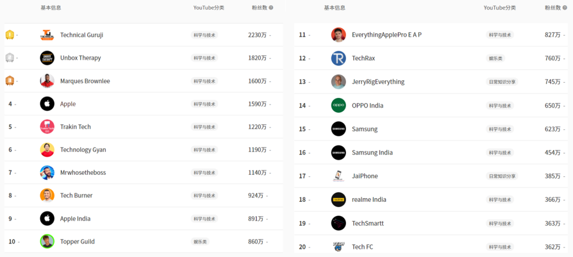Sort by left table 粉丝数 header
This screenshot has height=257, width=573.
click(260, 7)
